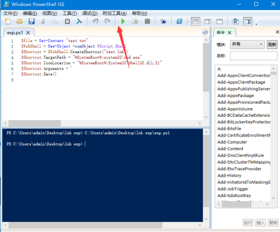Select Add-DnsClientNrptRule in command list
This screenshot has width=280, height=232.
pos(241,156)
